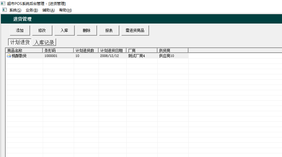Sort by the 商品名称 column header
282x157 pixels.
(x=24, y=50)
